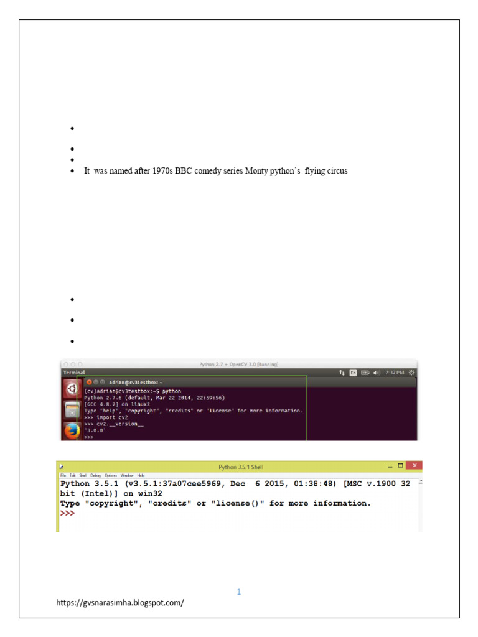
Task: Click the Python Shell scrollbar up arrow
Action: 421,482
